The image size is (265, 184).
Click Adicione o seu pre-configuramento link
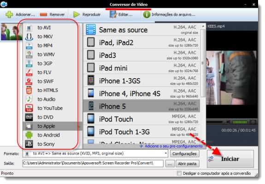click(x=174, y=146)
